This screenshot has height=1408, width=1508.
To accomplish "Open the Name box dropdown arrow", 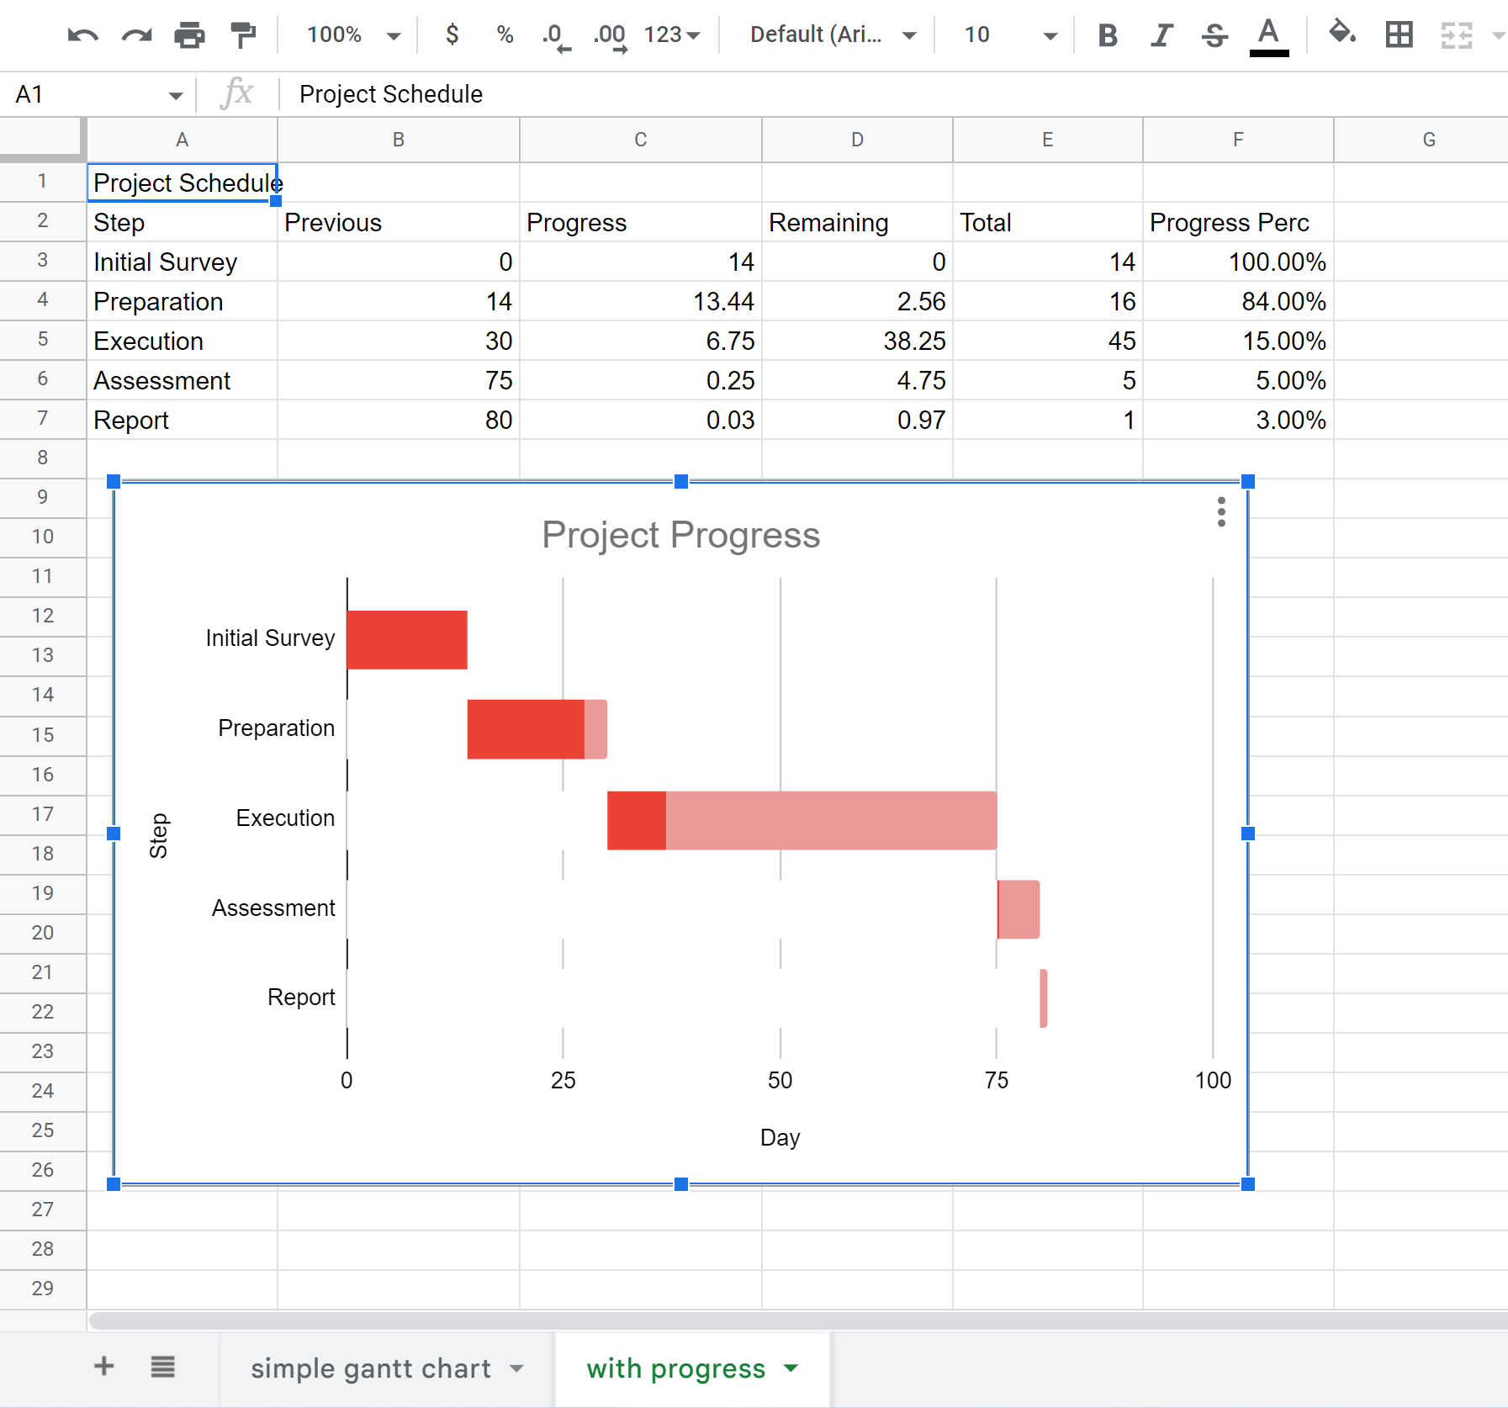I will tap(176, 95).
